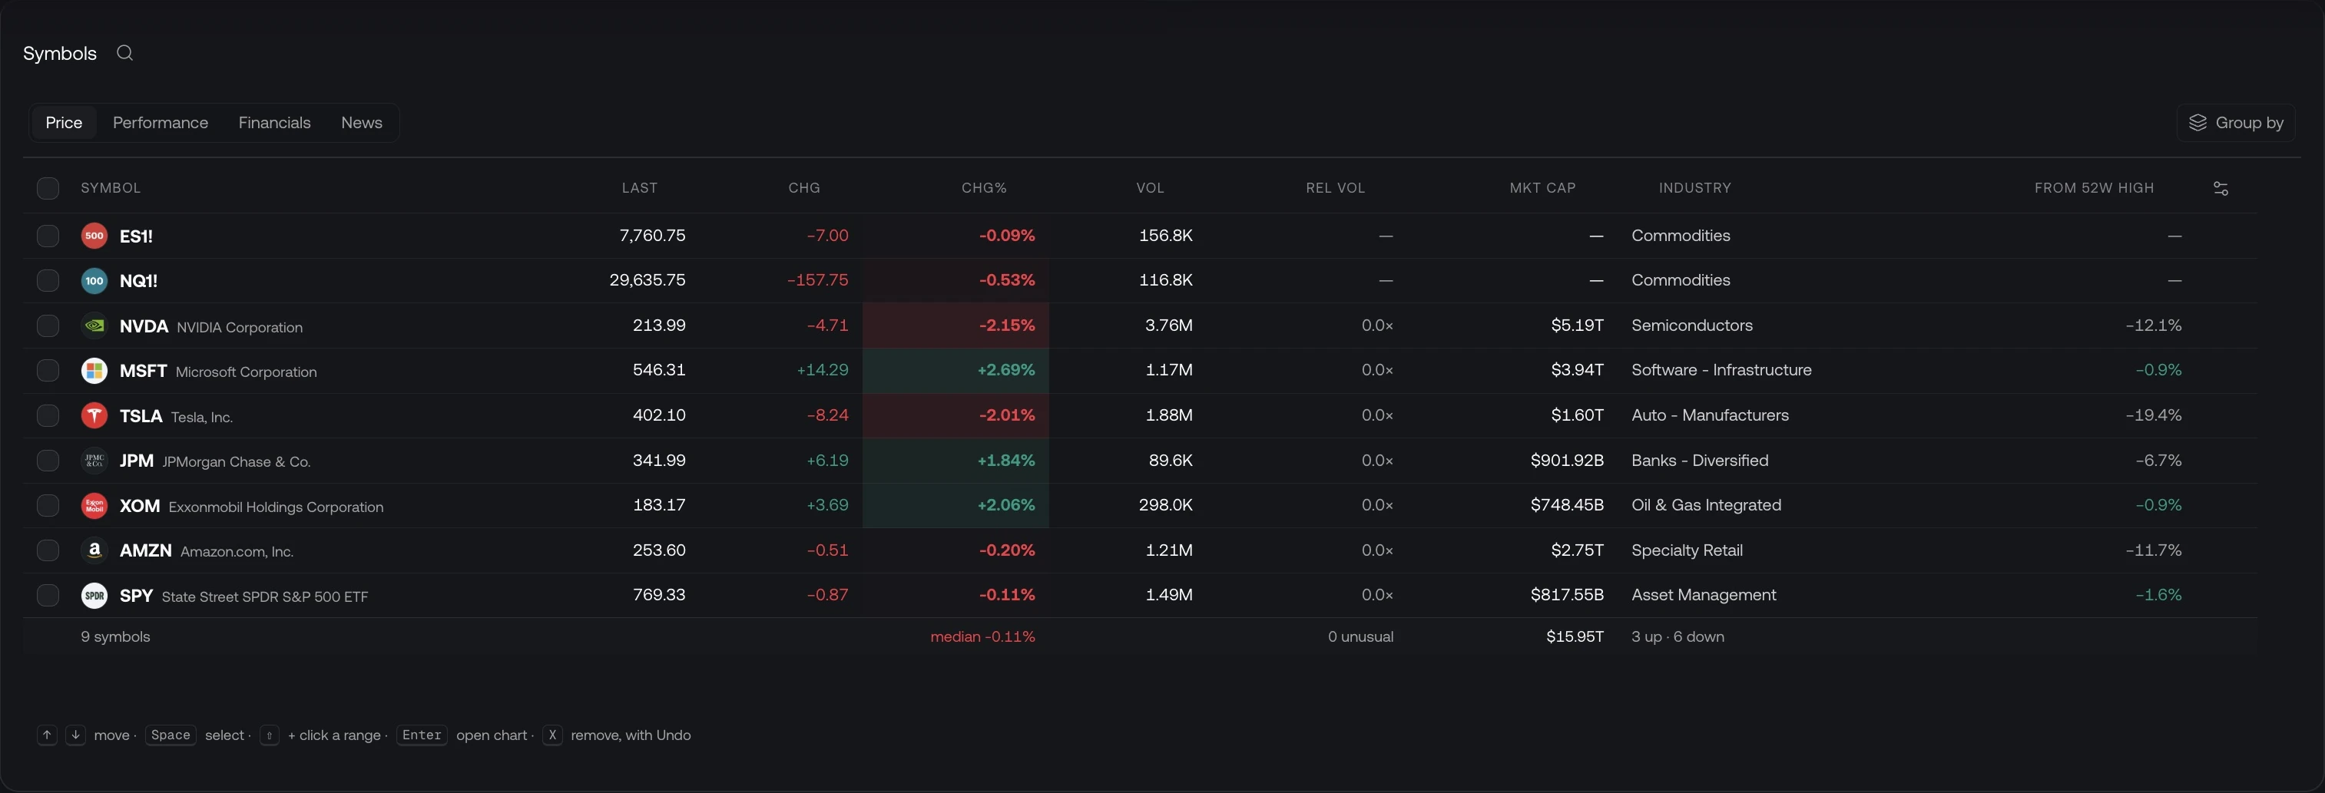Click the search icon next to Symbols
The width and height of the screenshot is (2325, 793).
tap(124, 53)
